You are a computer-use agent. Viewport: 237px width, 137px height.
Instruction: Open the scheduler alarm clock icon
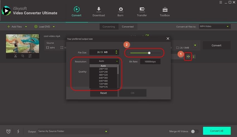(8, 131)
